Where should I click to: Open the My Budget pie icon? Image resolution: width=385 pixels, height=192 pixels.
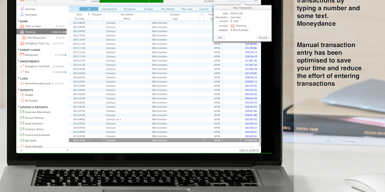pos(22,100)
